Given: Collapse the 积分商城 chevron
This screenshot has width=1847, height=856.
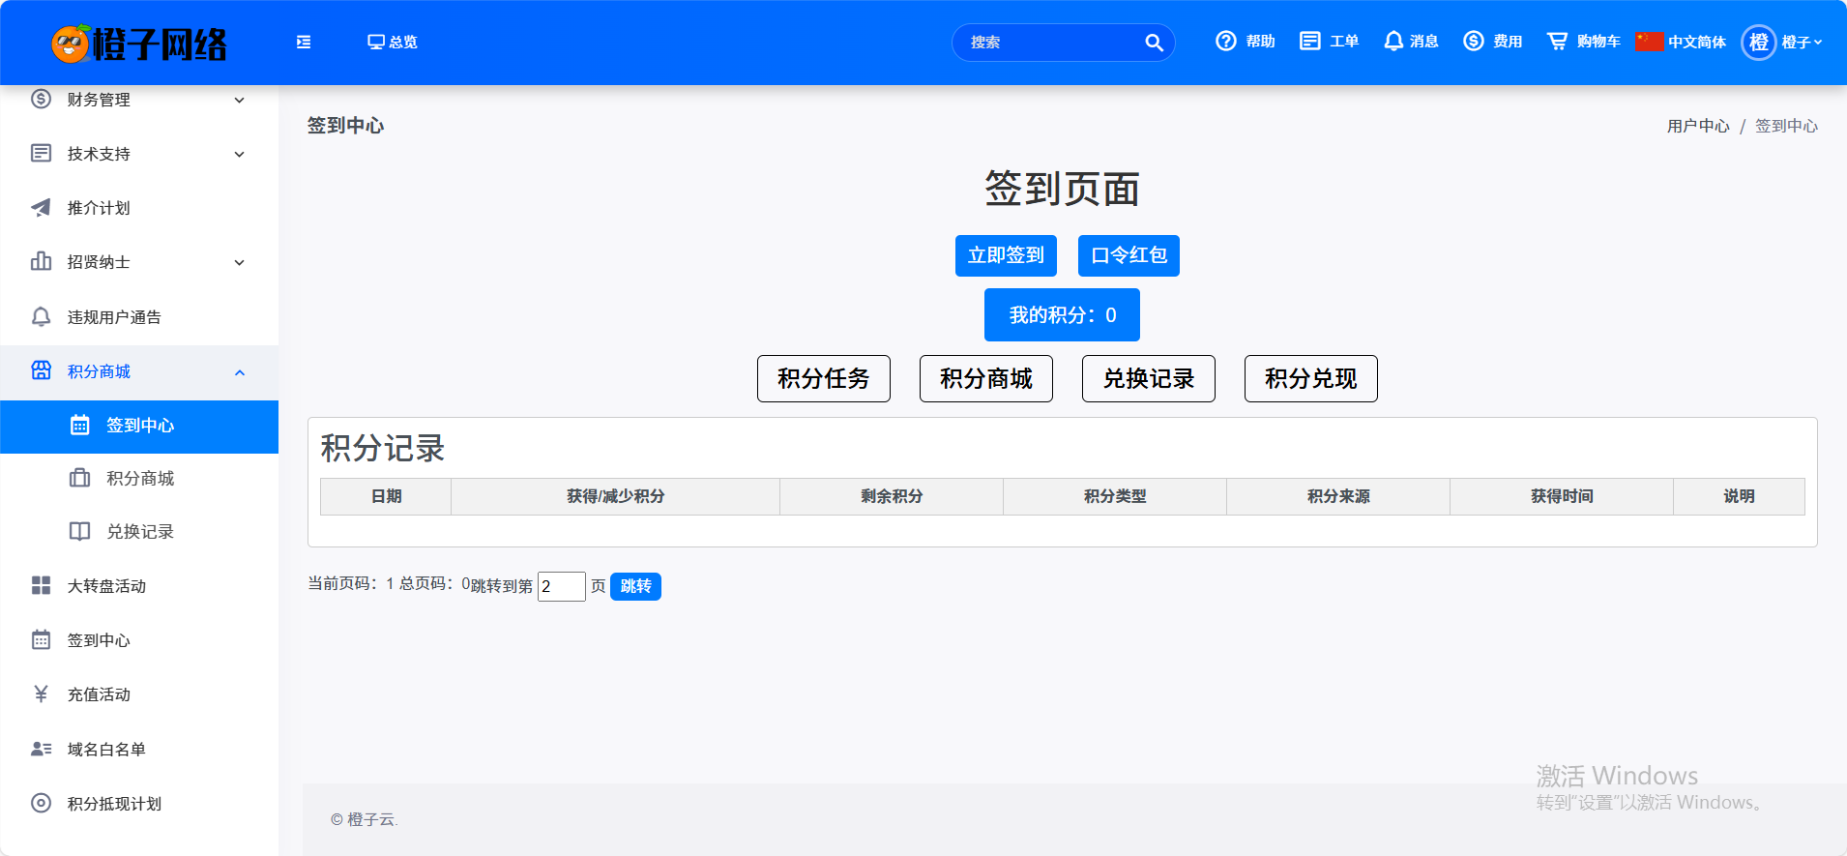Looking at the screenshot, I should click(240, 372).
